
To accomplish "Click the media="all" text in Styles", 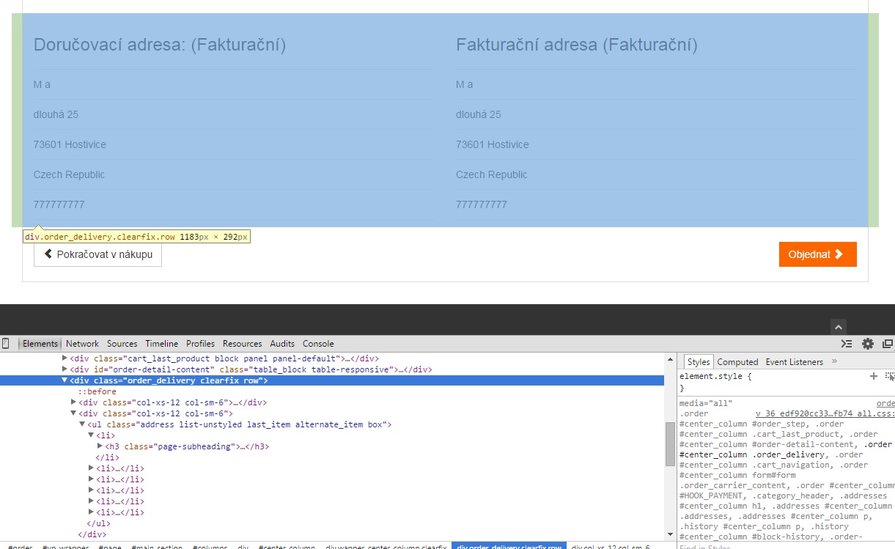I will point(706,403).
